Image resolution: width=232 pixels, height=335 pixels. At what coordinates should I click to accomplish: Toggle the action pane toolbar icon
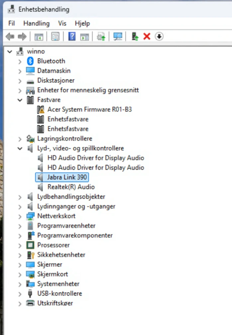tap(84, 37)
